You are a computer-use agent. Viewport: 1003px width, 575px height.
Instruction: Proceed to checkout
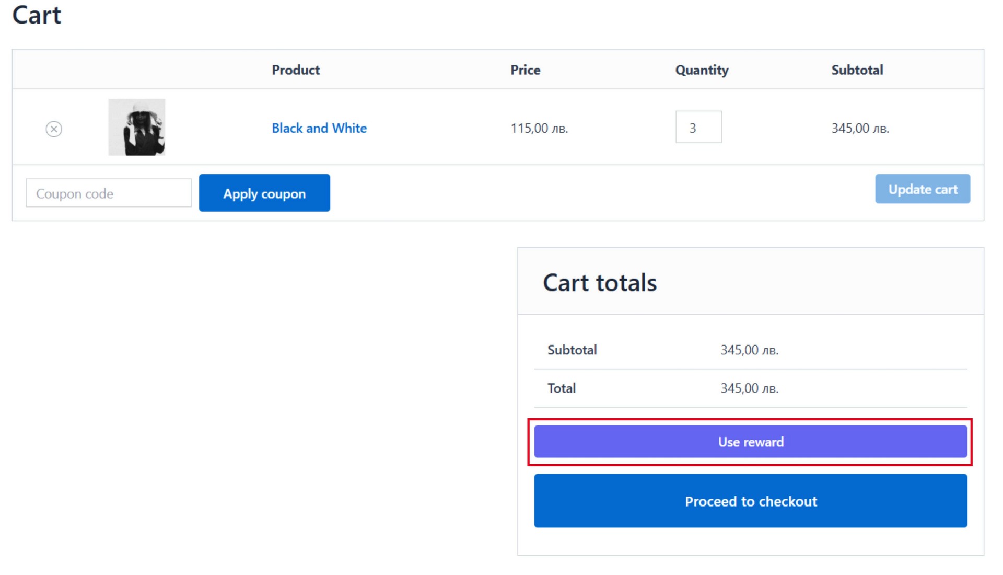[x=750, y=501]
